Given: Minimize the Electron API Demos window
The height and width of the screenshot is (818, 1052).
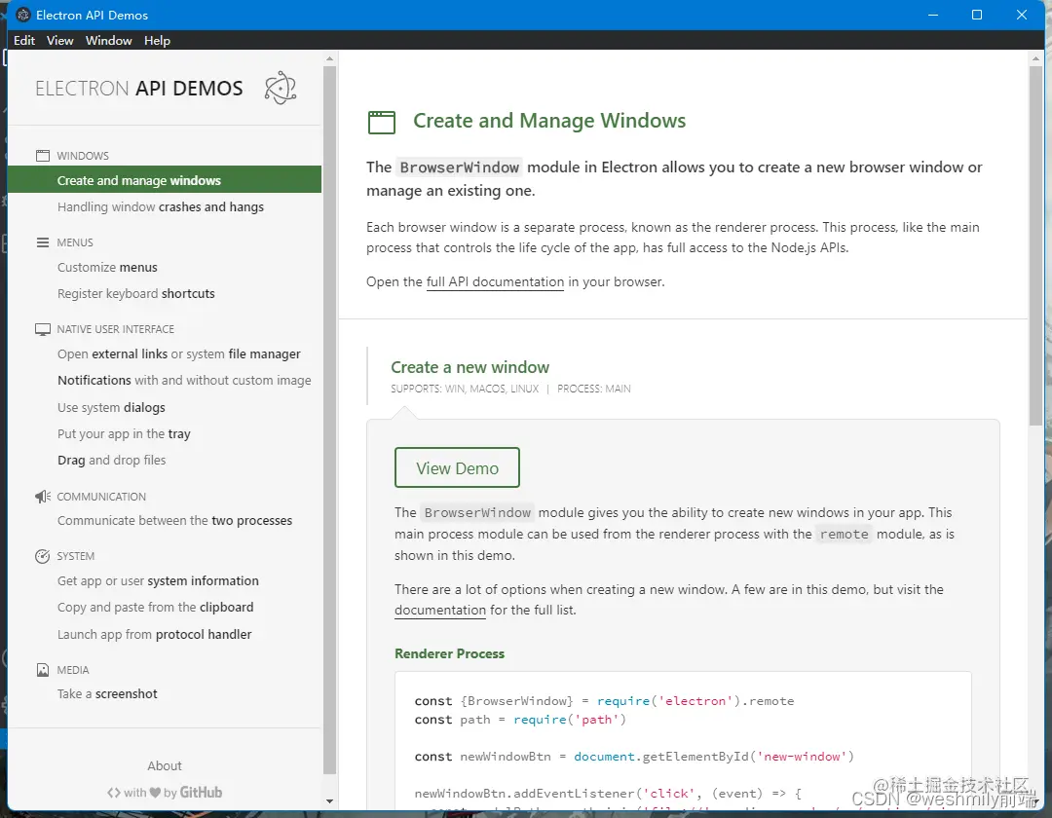Looking at the screenshot, I should coord(932,15).
